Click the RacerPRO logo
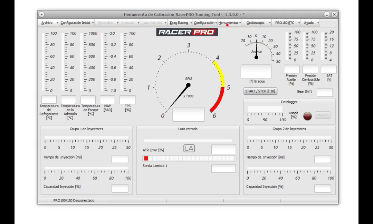This screenshot has width=373, height=224. pyautogui.click(x=187, y=32)
